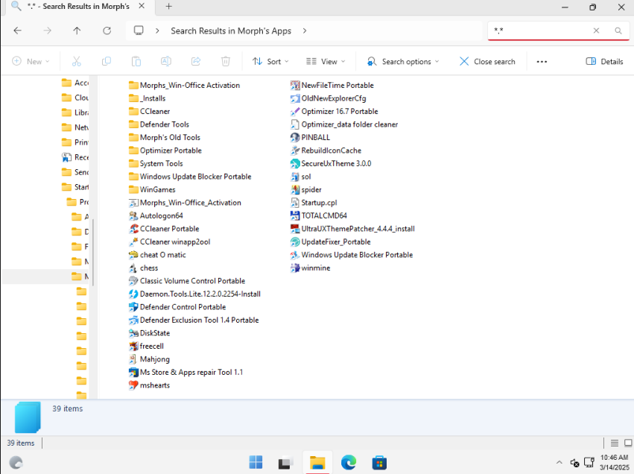Close the search with Close search
Image resolution: width=634 pixels, height=474 pixels.
click(487, 61)
